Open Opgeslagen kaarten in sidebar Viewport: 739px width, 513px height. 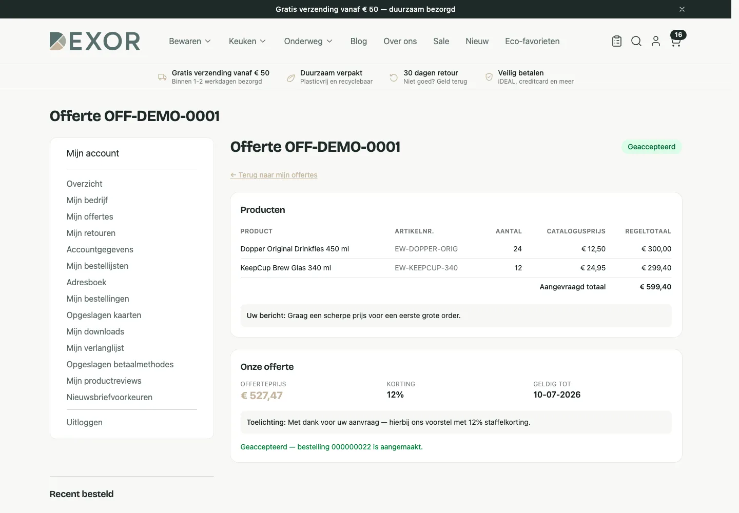coord(104,315)
